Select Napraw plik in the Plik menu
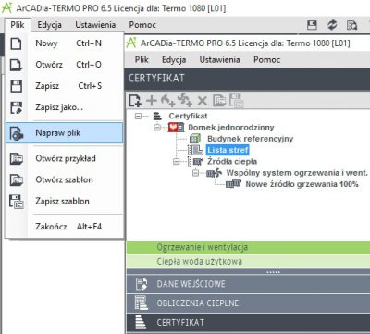Image resolution: width=370 pixels, height=334 pixels. pos(64,133)
